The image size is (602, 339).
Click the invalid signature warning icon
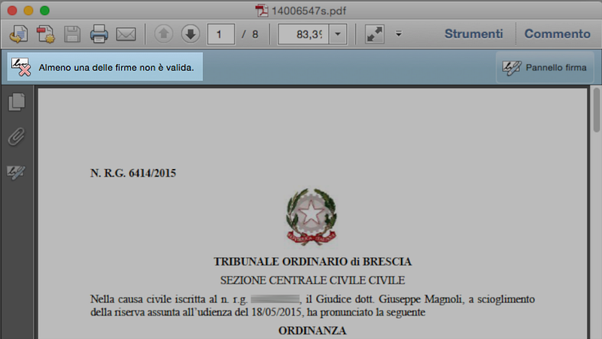21,67
